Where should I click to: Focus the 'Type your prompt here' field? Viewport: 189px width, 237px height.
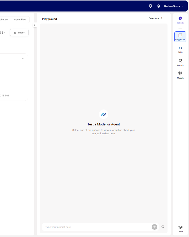point(97,227)
